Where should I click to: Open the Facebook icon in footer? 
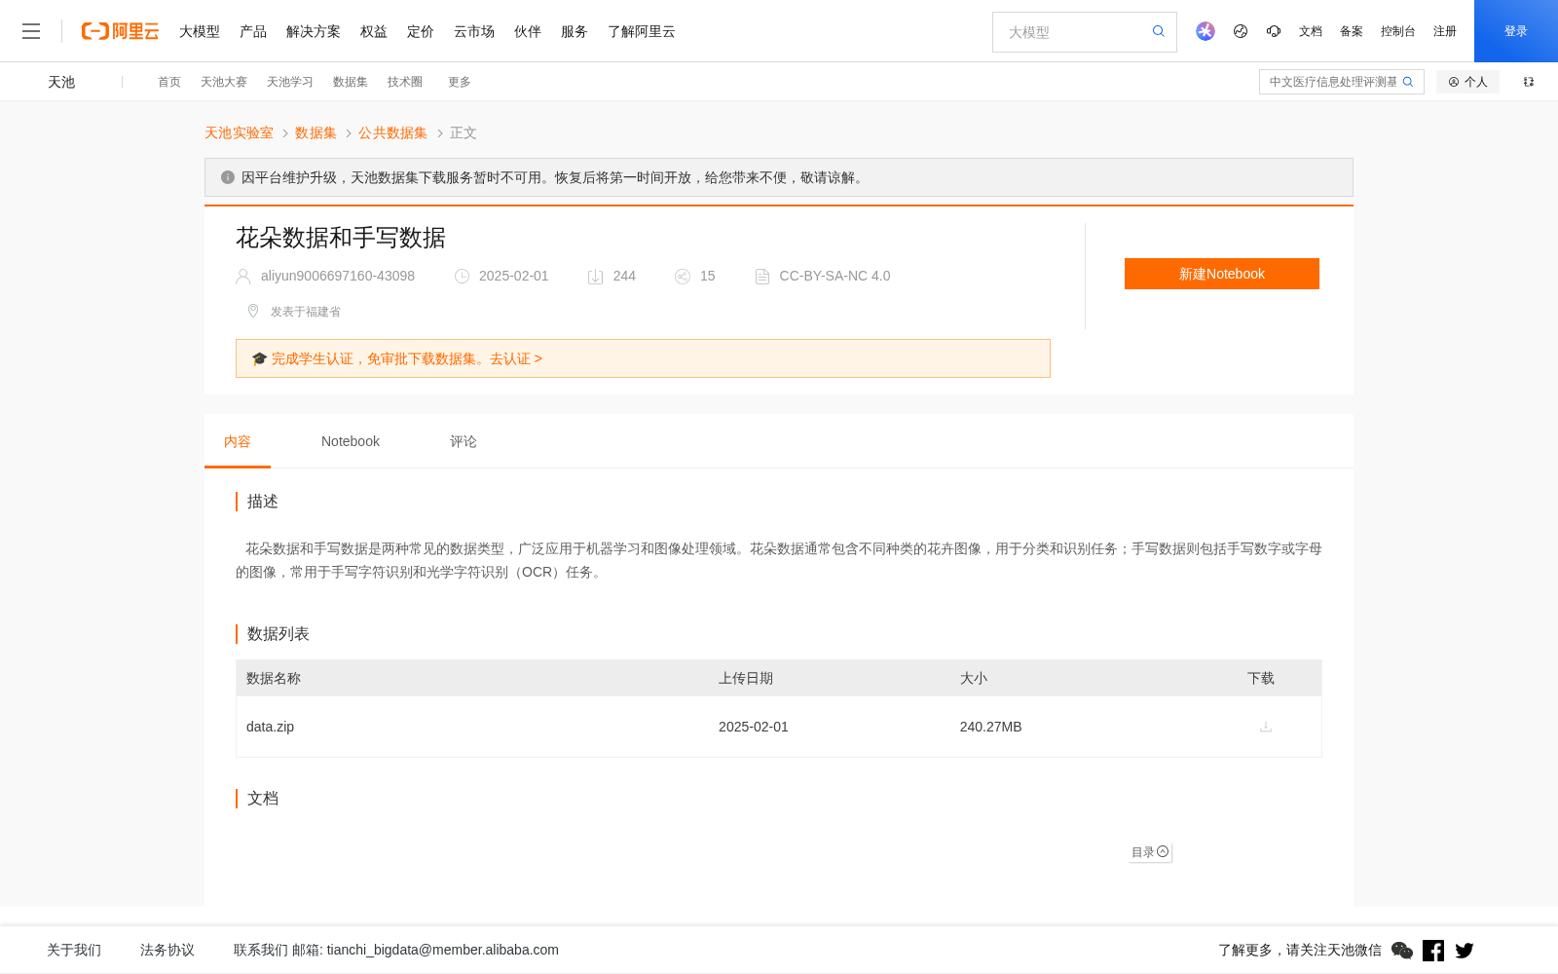click(x=1433, y=951)
